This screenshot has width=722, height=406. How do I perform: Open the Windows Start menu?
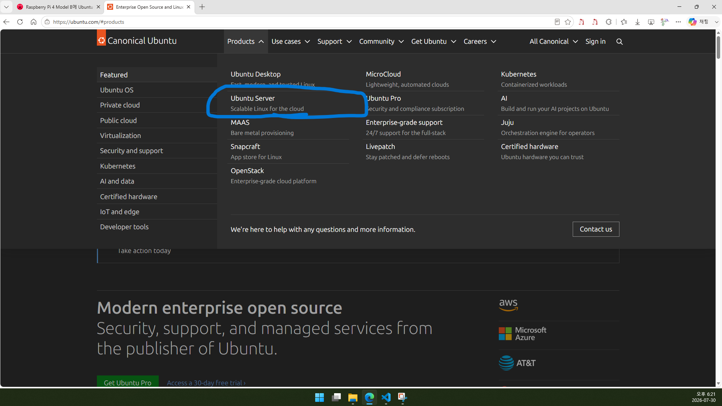[x=319, y=397]
